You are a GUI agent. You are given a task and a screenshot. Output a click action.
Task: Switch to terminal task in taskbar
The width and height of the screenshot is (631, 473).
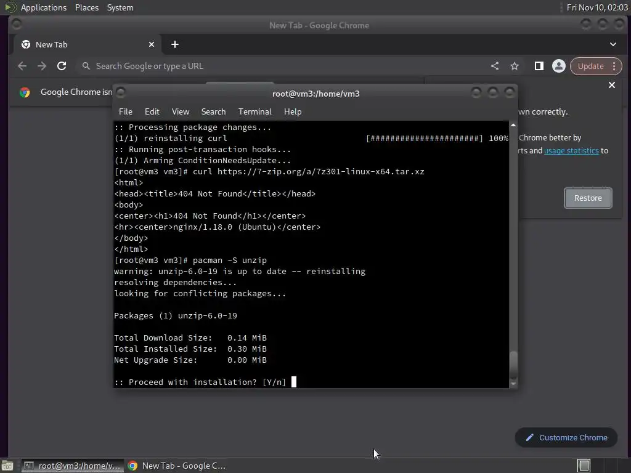(71, 466)
